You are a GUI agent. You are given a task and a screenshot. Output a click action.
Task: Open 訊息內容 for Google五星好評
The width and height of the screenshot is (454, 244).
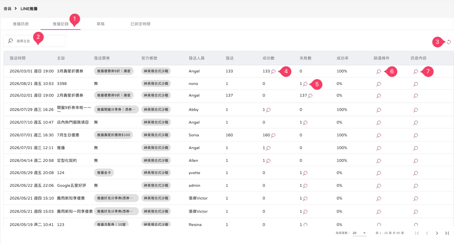point(416,186)
